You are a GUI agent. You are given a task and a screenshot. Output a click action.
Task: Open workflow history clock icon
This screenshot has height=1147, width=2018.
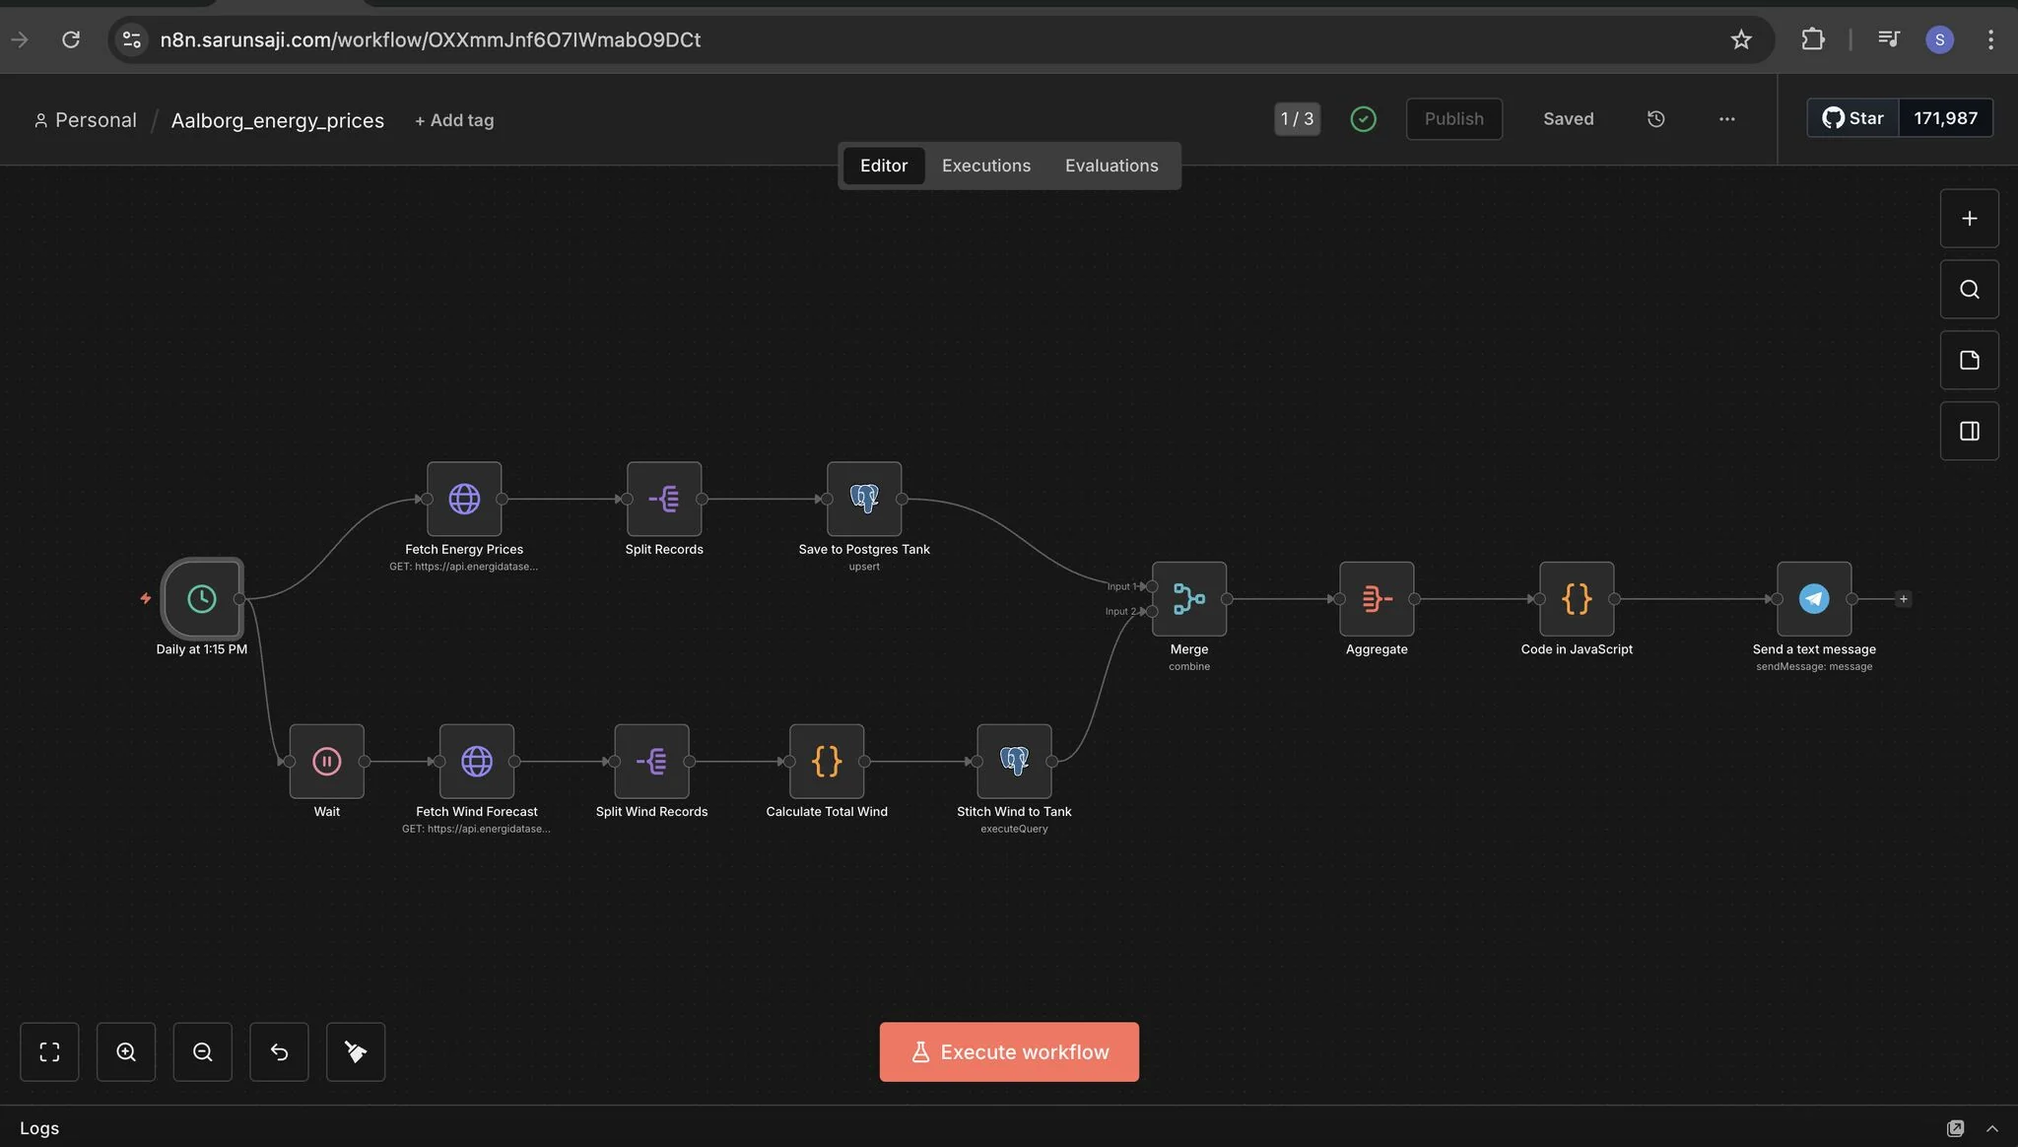point(1655,118)
